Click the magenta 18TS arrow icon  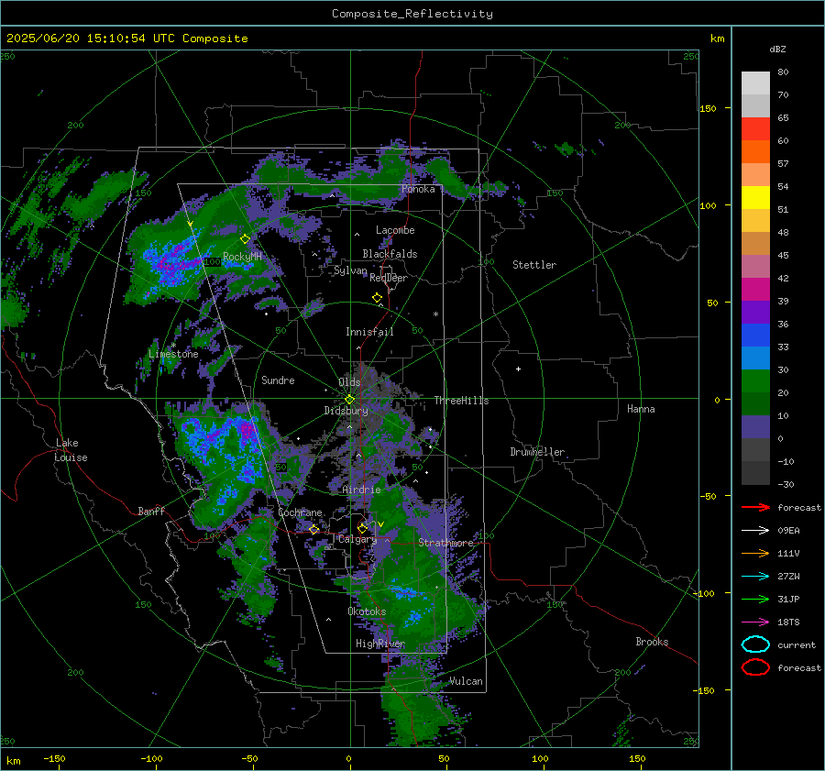tap(755, 622)
